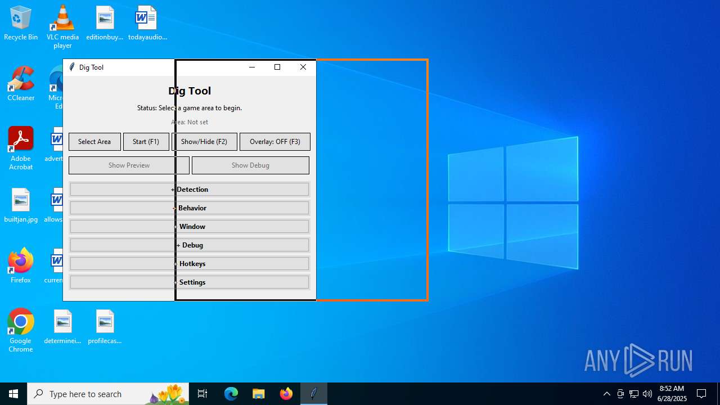Screen dimensions: 720x405
Task: Show hidden system tray icons
Action: pos(606,394)
